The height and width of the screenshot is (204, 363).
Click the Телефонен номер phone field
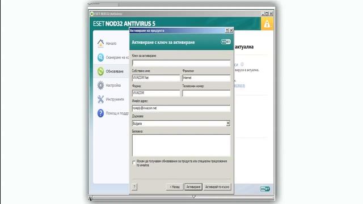[x=206, y=93]
